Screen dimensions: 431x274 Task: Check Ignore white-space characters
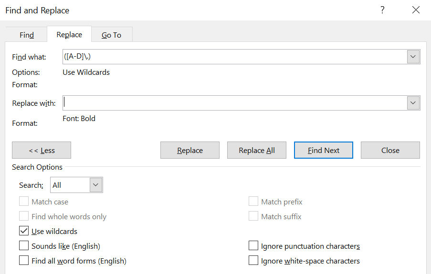tap(253, 260)
